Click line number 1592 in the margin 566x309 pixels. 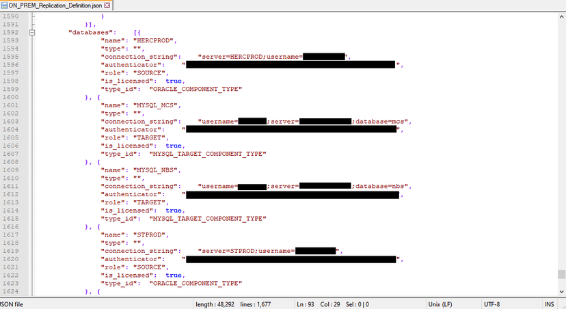click(x=10, y=33)
